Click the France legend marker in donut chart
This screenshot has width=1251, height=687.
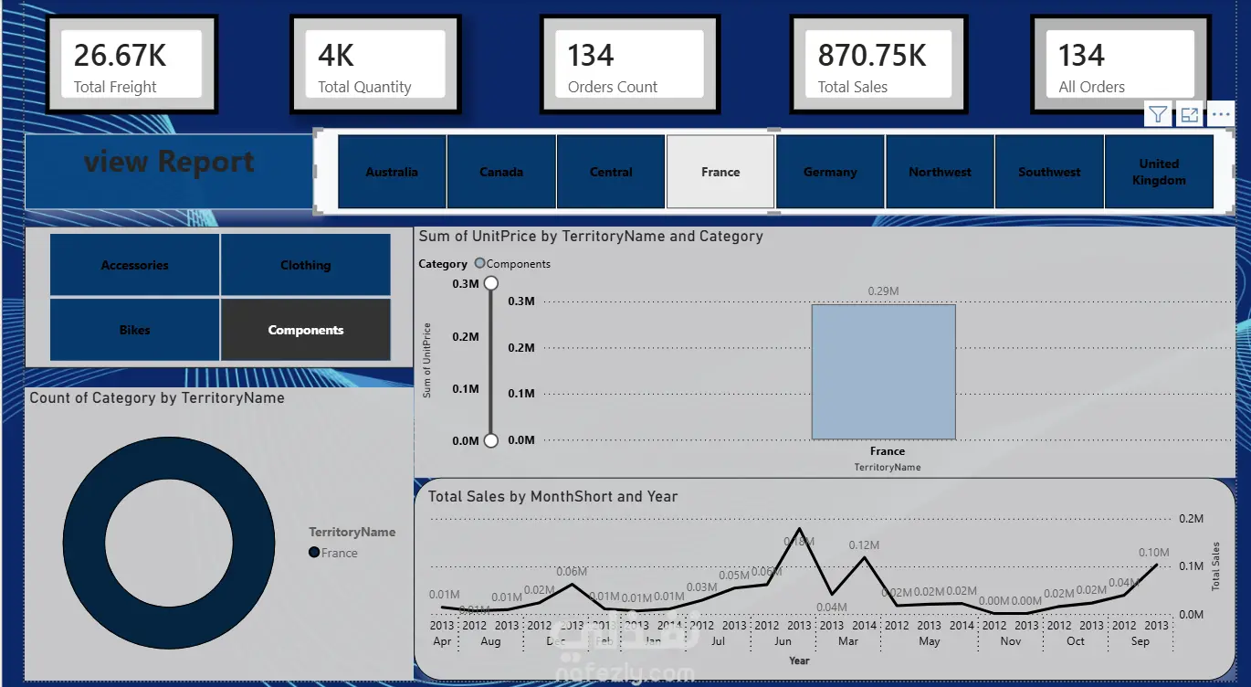(x=314, y=553)
